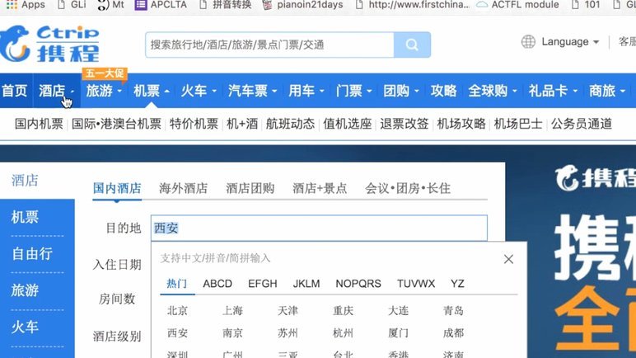This screenshot has height=358, width=636.
Task: Choose 南京 from hot cities
Action: pos(232,333)
